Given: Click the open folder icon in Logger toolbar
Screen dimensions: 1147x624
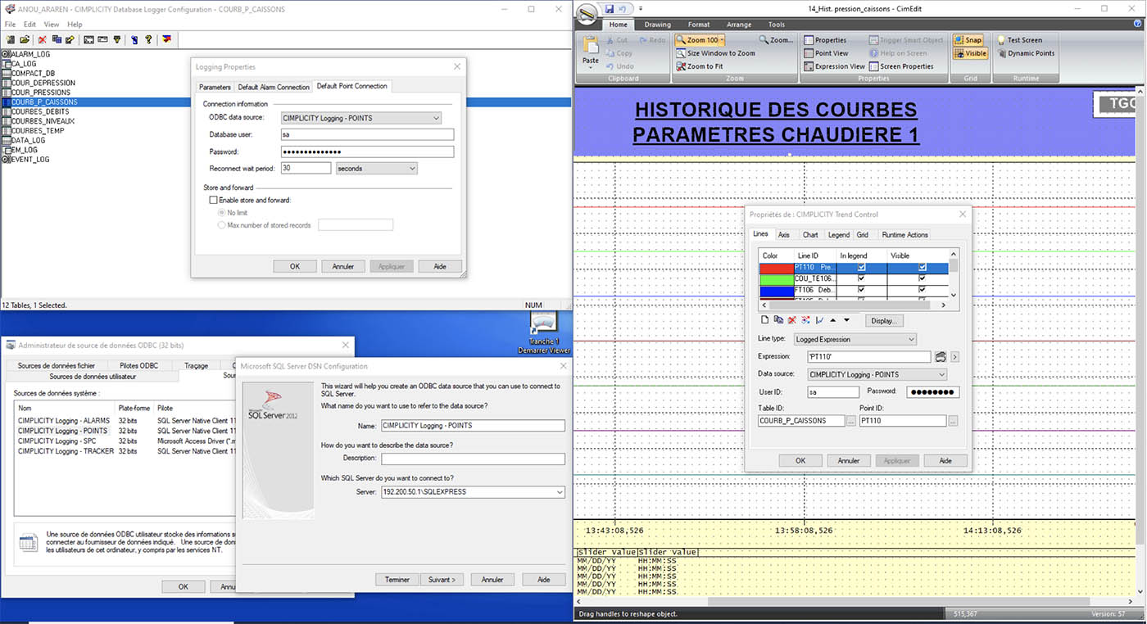Looking at the screenshot, I should [25, 39].
